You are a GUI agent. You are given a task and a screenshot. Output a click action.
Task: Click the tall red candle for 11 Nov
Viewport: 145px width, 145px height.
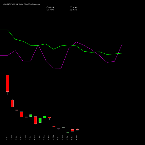point(8,83)
